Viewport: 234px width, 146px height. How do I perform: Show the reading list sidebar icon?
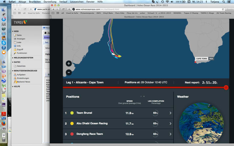[53, 13]
